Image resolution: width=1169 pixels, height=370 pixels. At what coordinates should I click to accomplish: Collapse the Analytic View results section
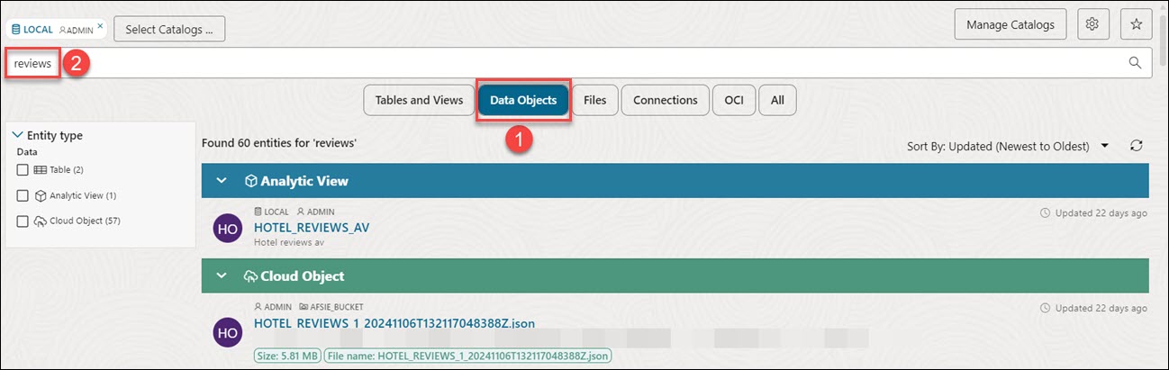(x=222, y=181)
